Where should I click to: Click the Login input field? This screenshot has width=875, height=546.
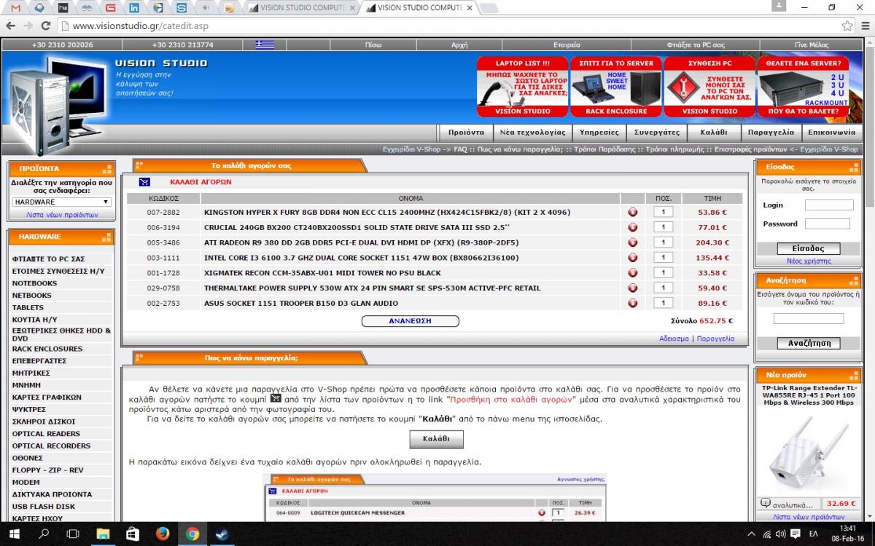829,205
